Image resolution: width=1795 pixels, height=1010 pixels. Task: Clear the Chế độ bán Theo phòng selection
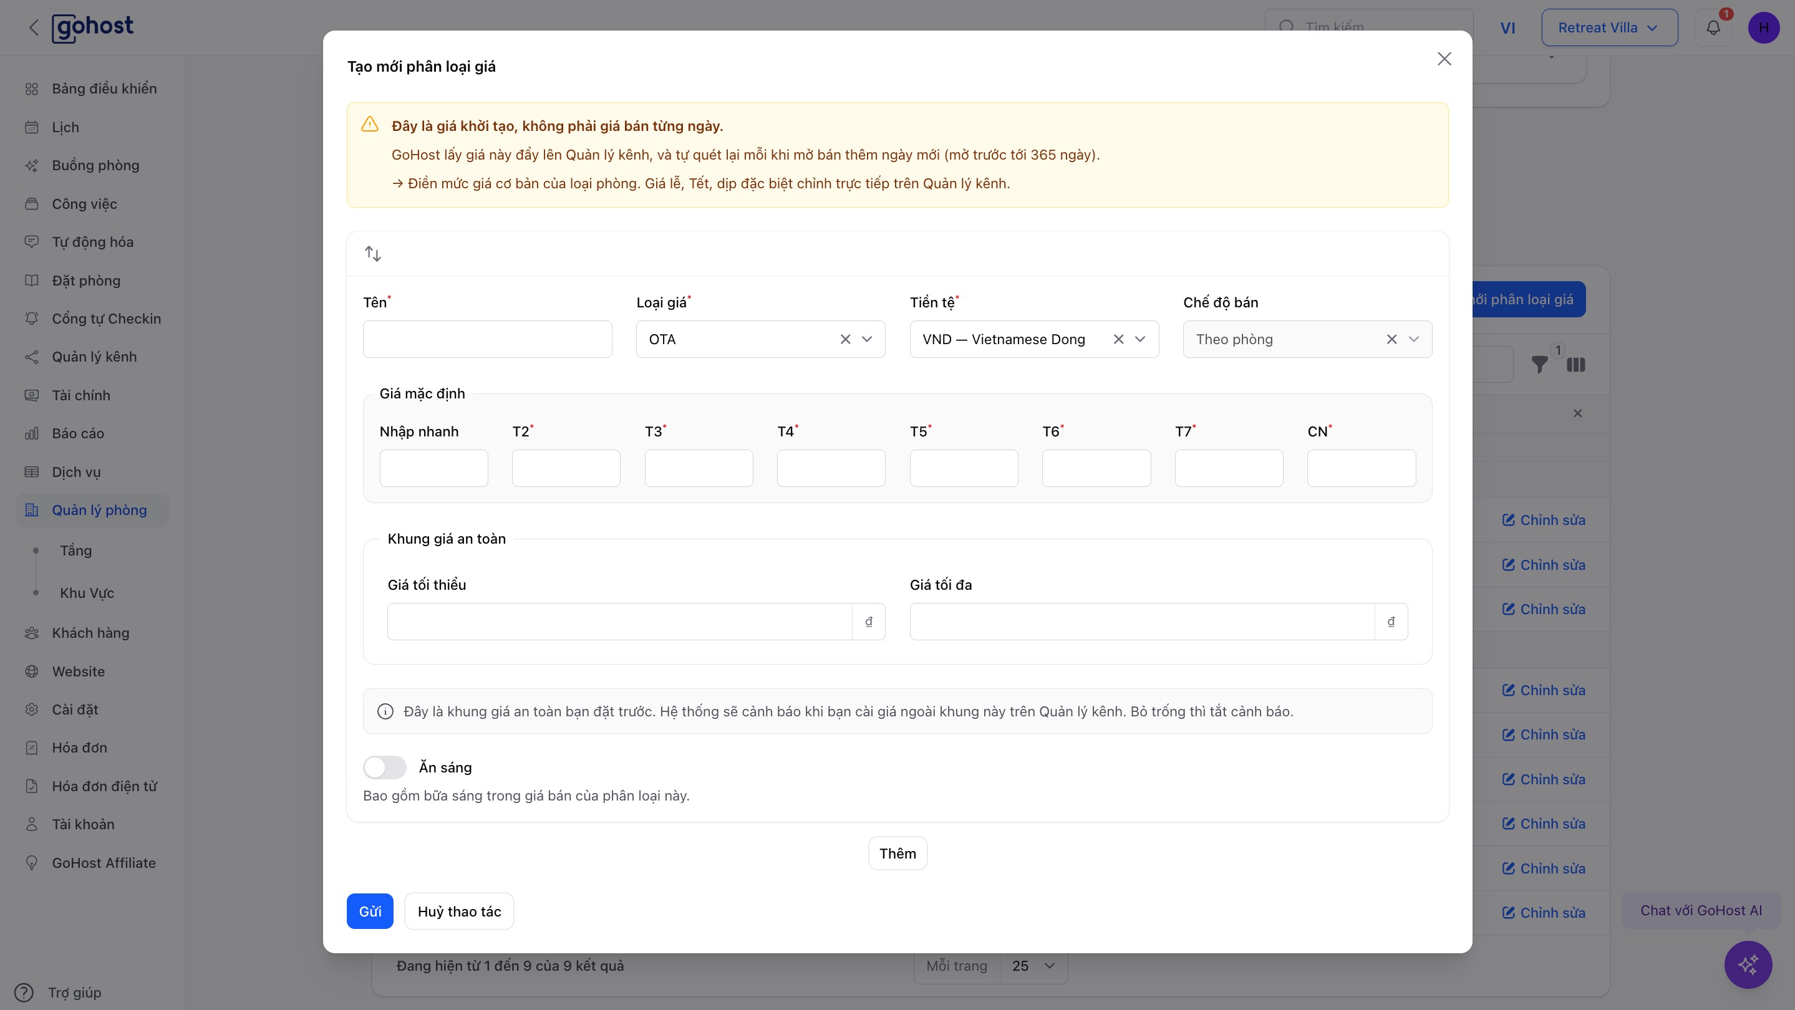point(1391,339)
